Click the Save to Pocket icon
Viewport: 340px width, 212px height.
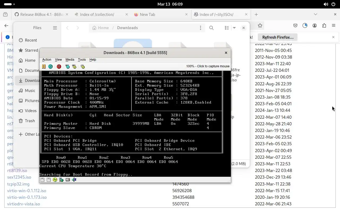(x=295, y=26)
